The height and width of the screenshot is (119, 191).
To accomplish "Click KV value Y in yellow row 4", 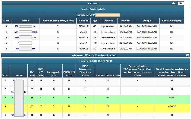I will [x=32, y=106].
